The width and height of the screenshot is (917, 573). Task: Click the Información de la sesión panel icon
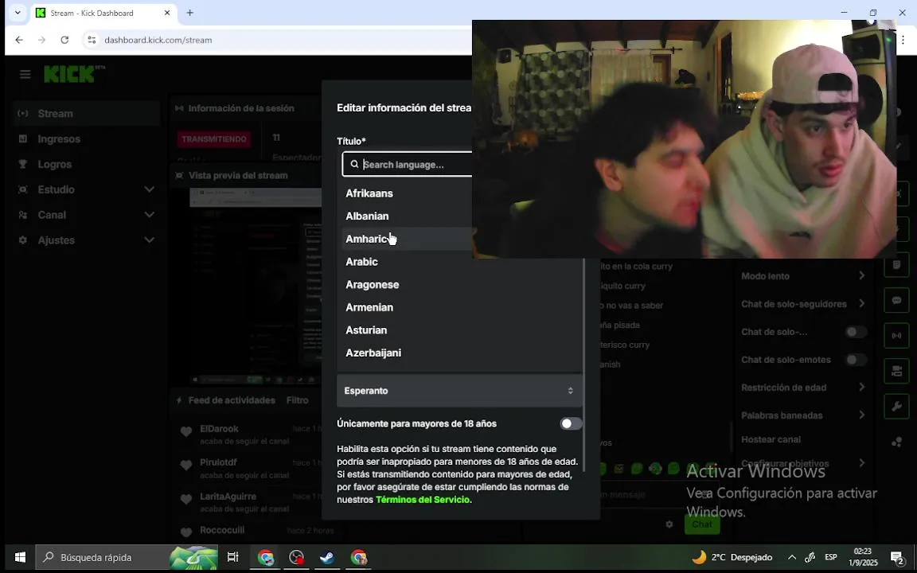(179, 108)
